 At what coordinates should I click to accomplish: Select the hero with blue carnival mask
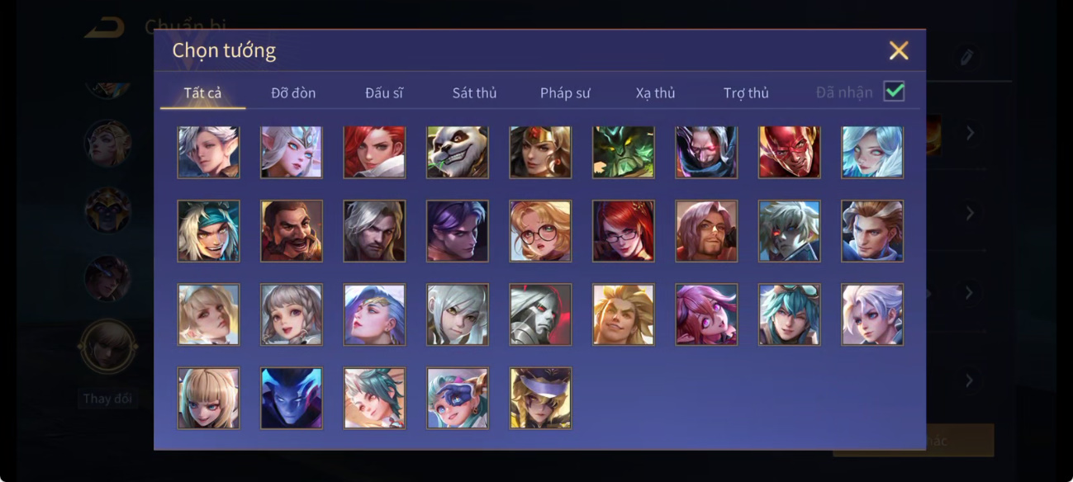point(458,398)
